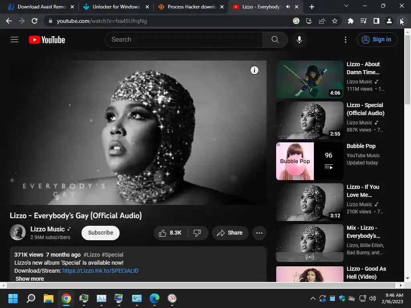Click the Sign in button
411x308 pixels.
pyautogui.click(x=377, y=40)
